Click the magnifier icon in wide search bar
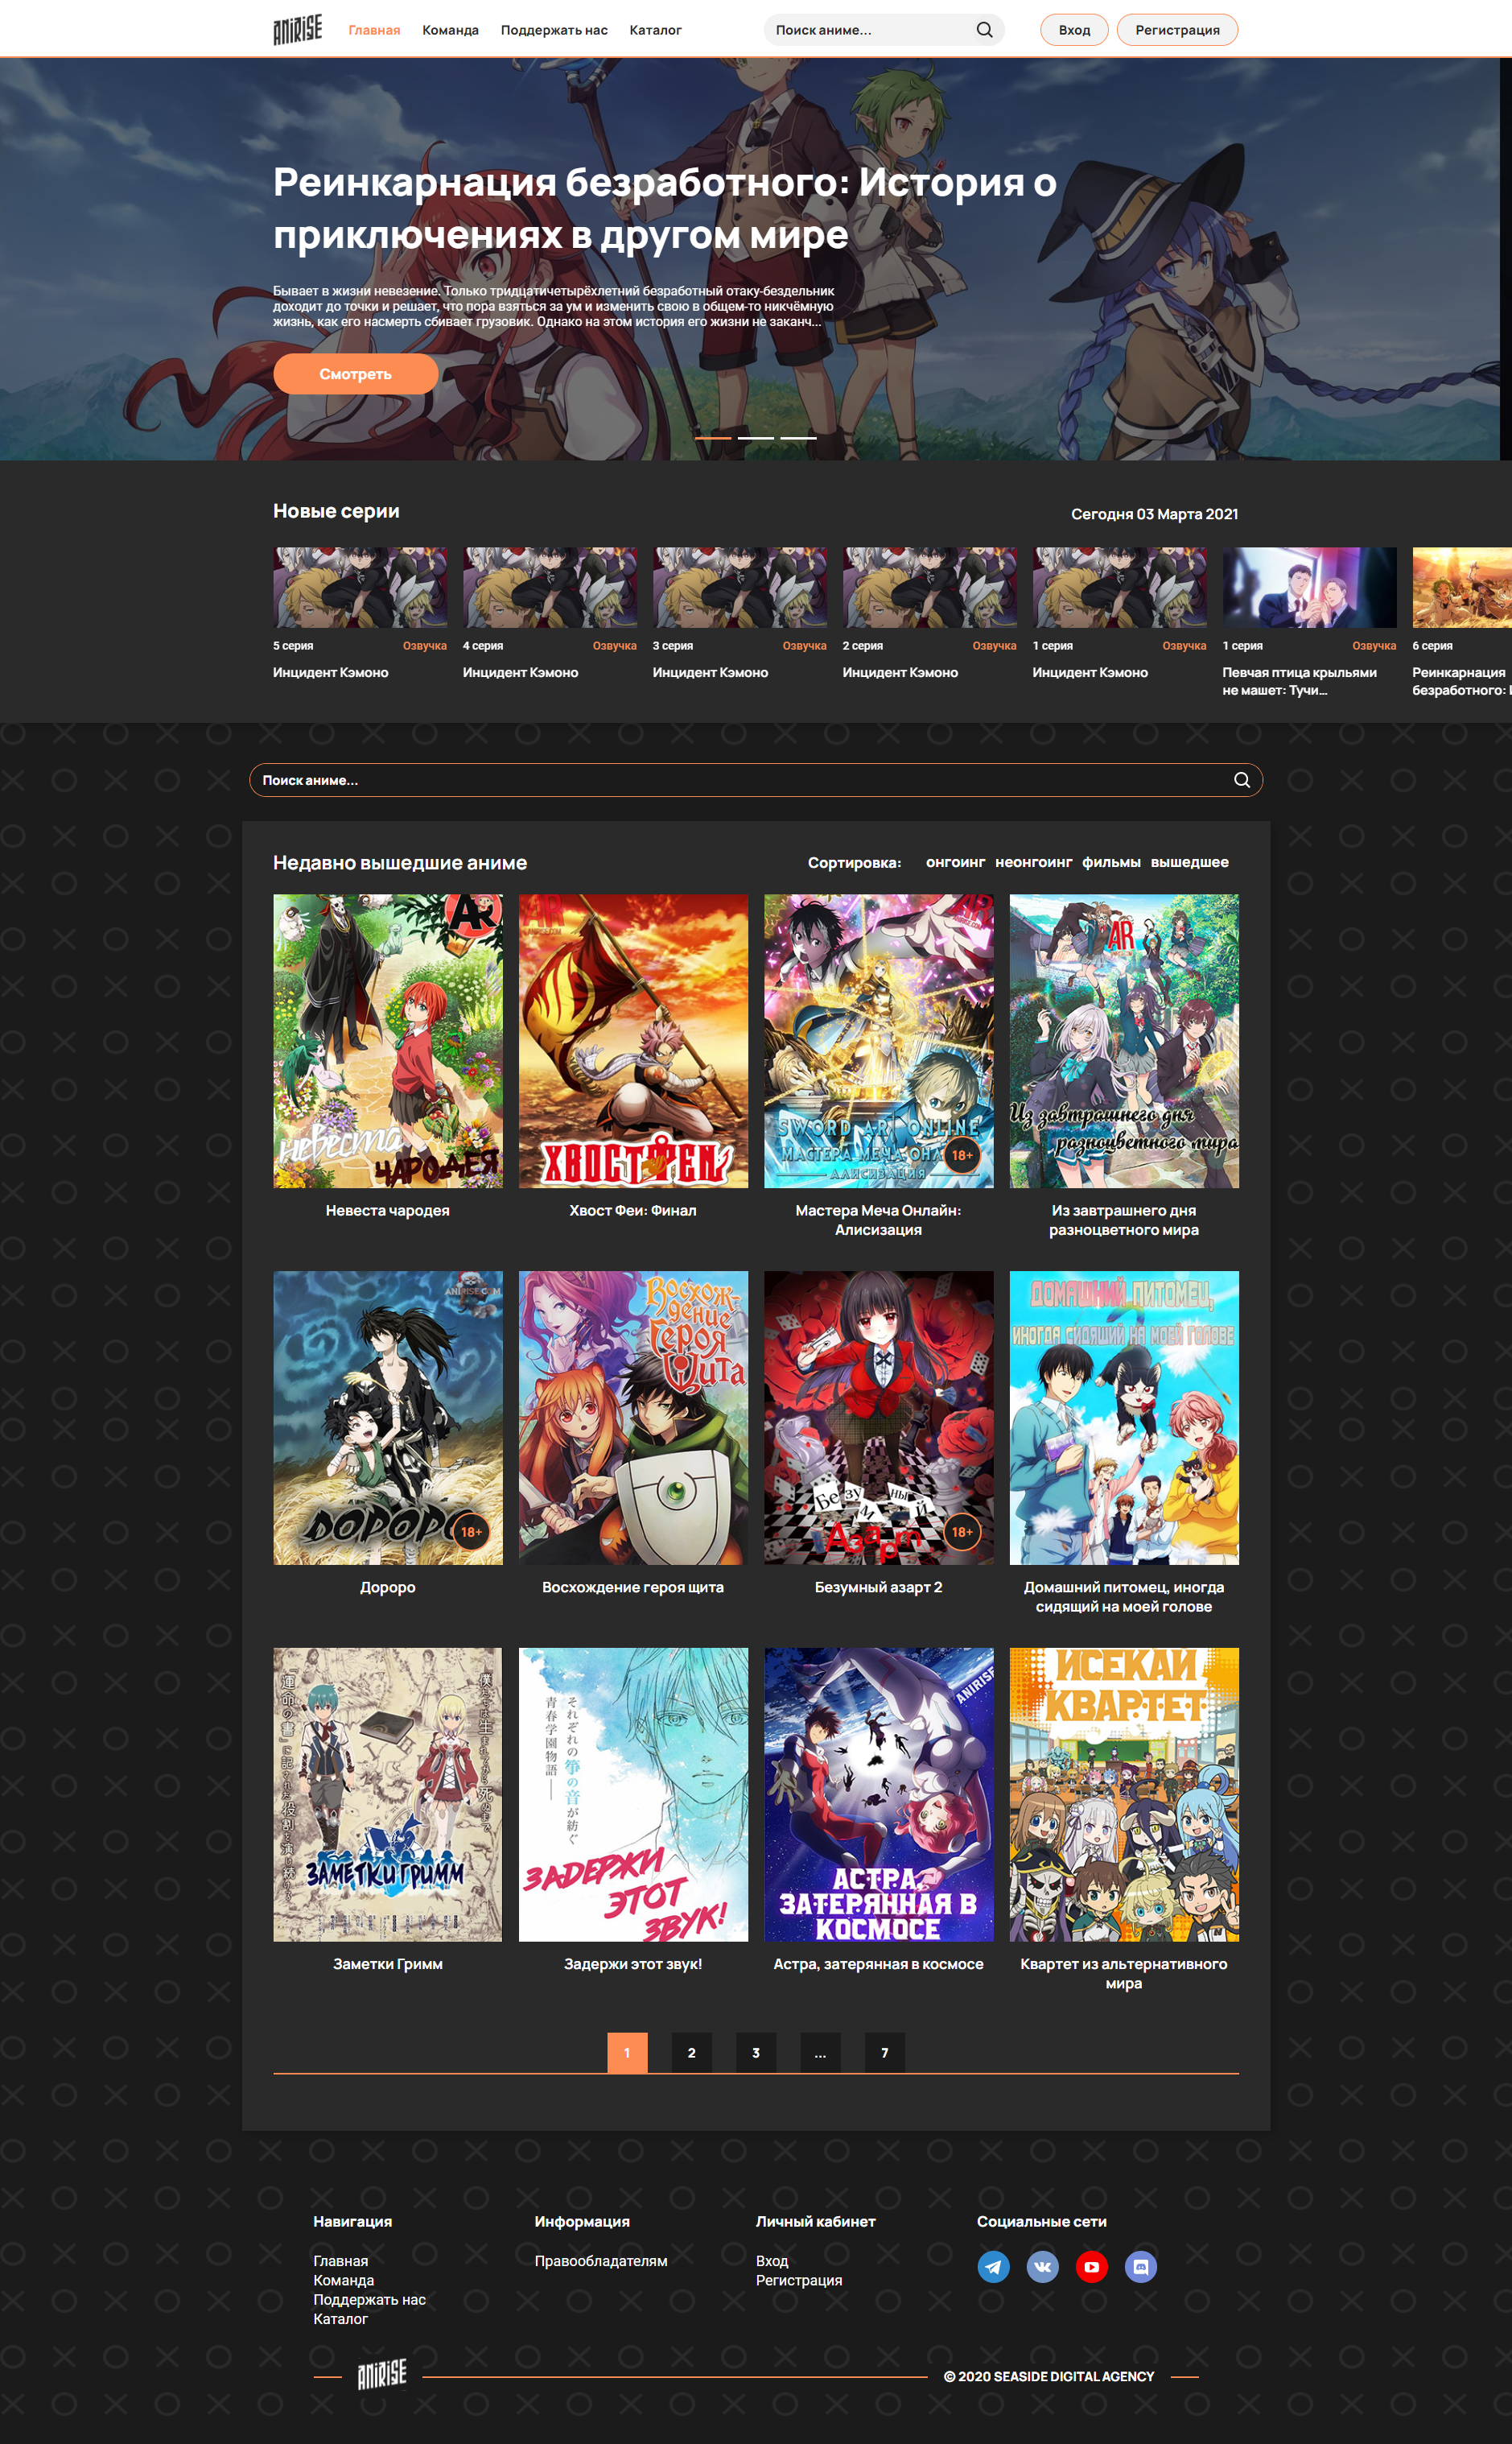1512x2444 pixels. click(1241, 780)
